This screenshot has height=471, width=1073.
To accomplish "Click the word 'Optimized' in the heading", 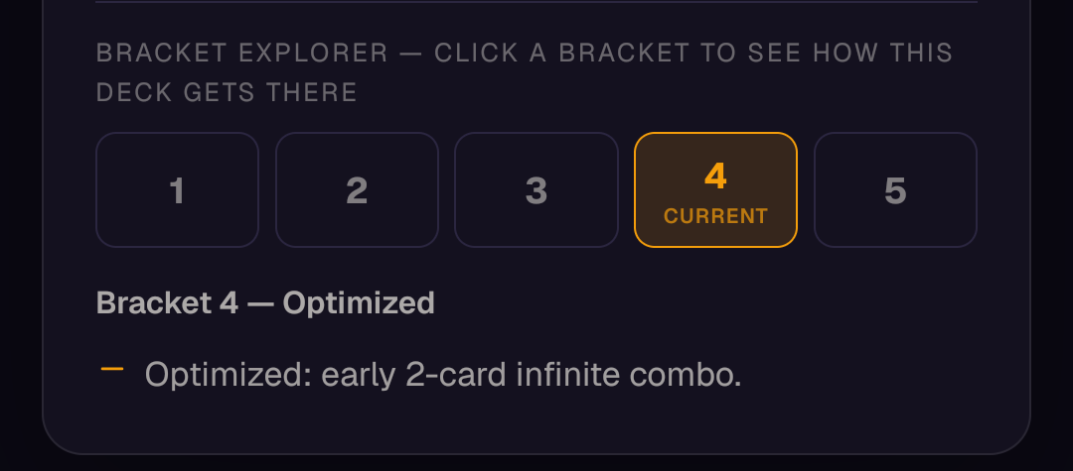I will click(360, 302).
